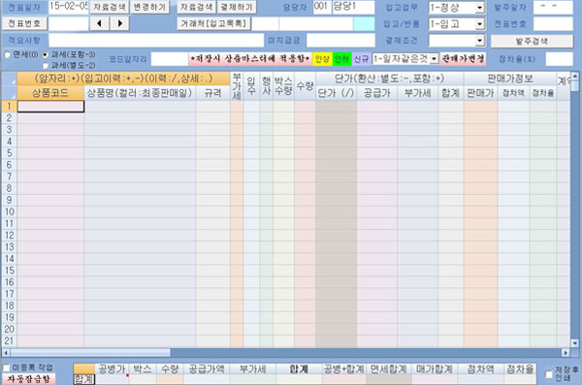Click the green 인하 indicator
Image resolution: width=582 pixels, height=385 pixels.
(x=341, y=58)
